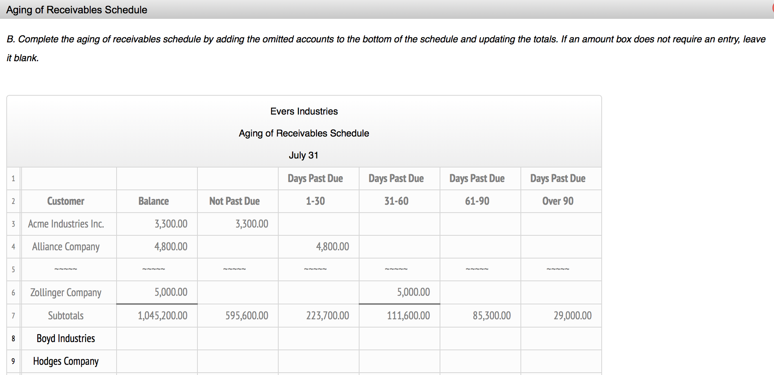
Task: Click the Acme Industries Inc. customer name
Action: pyautogui.click(x=66, y=224)
